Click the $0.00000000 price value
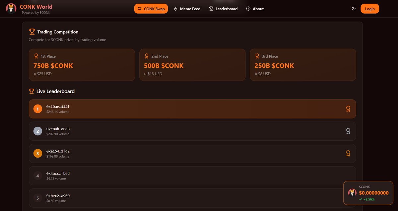 [374, 193]
